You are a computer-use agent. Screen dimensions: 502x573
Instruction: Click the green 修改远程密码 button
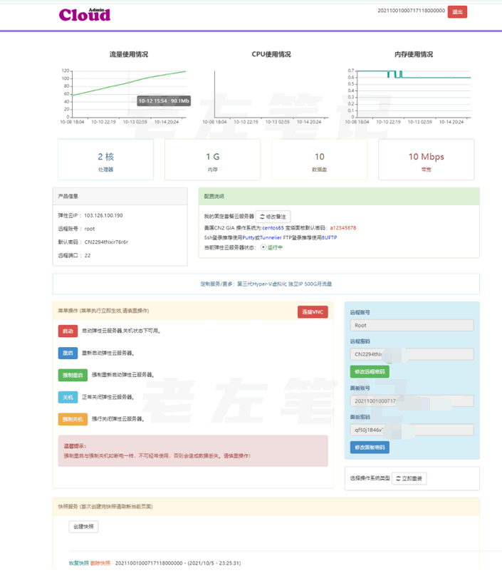pyautogui.click(x=370, y=372)
